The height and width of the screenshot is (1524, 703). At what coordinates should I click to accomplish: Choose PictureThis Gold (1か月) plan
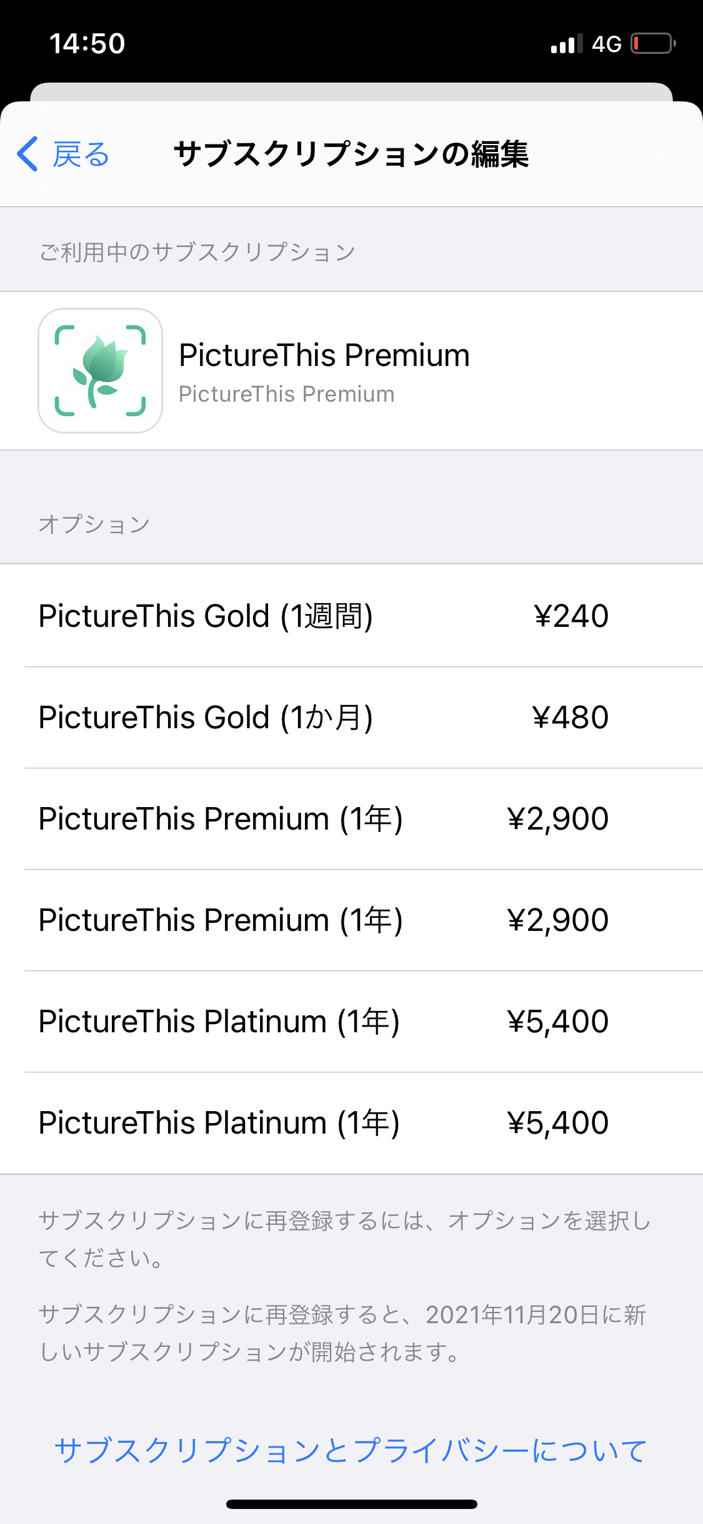coord(206,717)
